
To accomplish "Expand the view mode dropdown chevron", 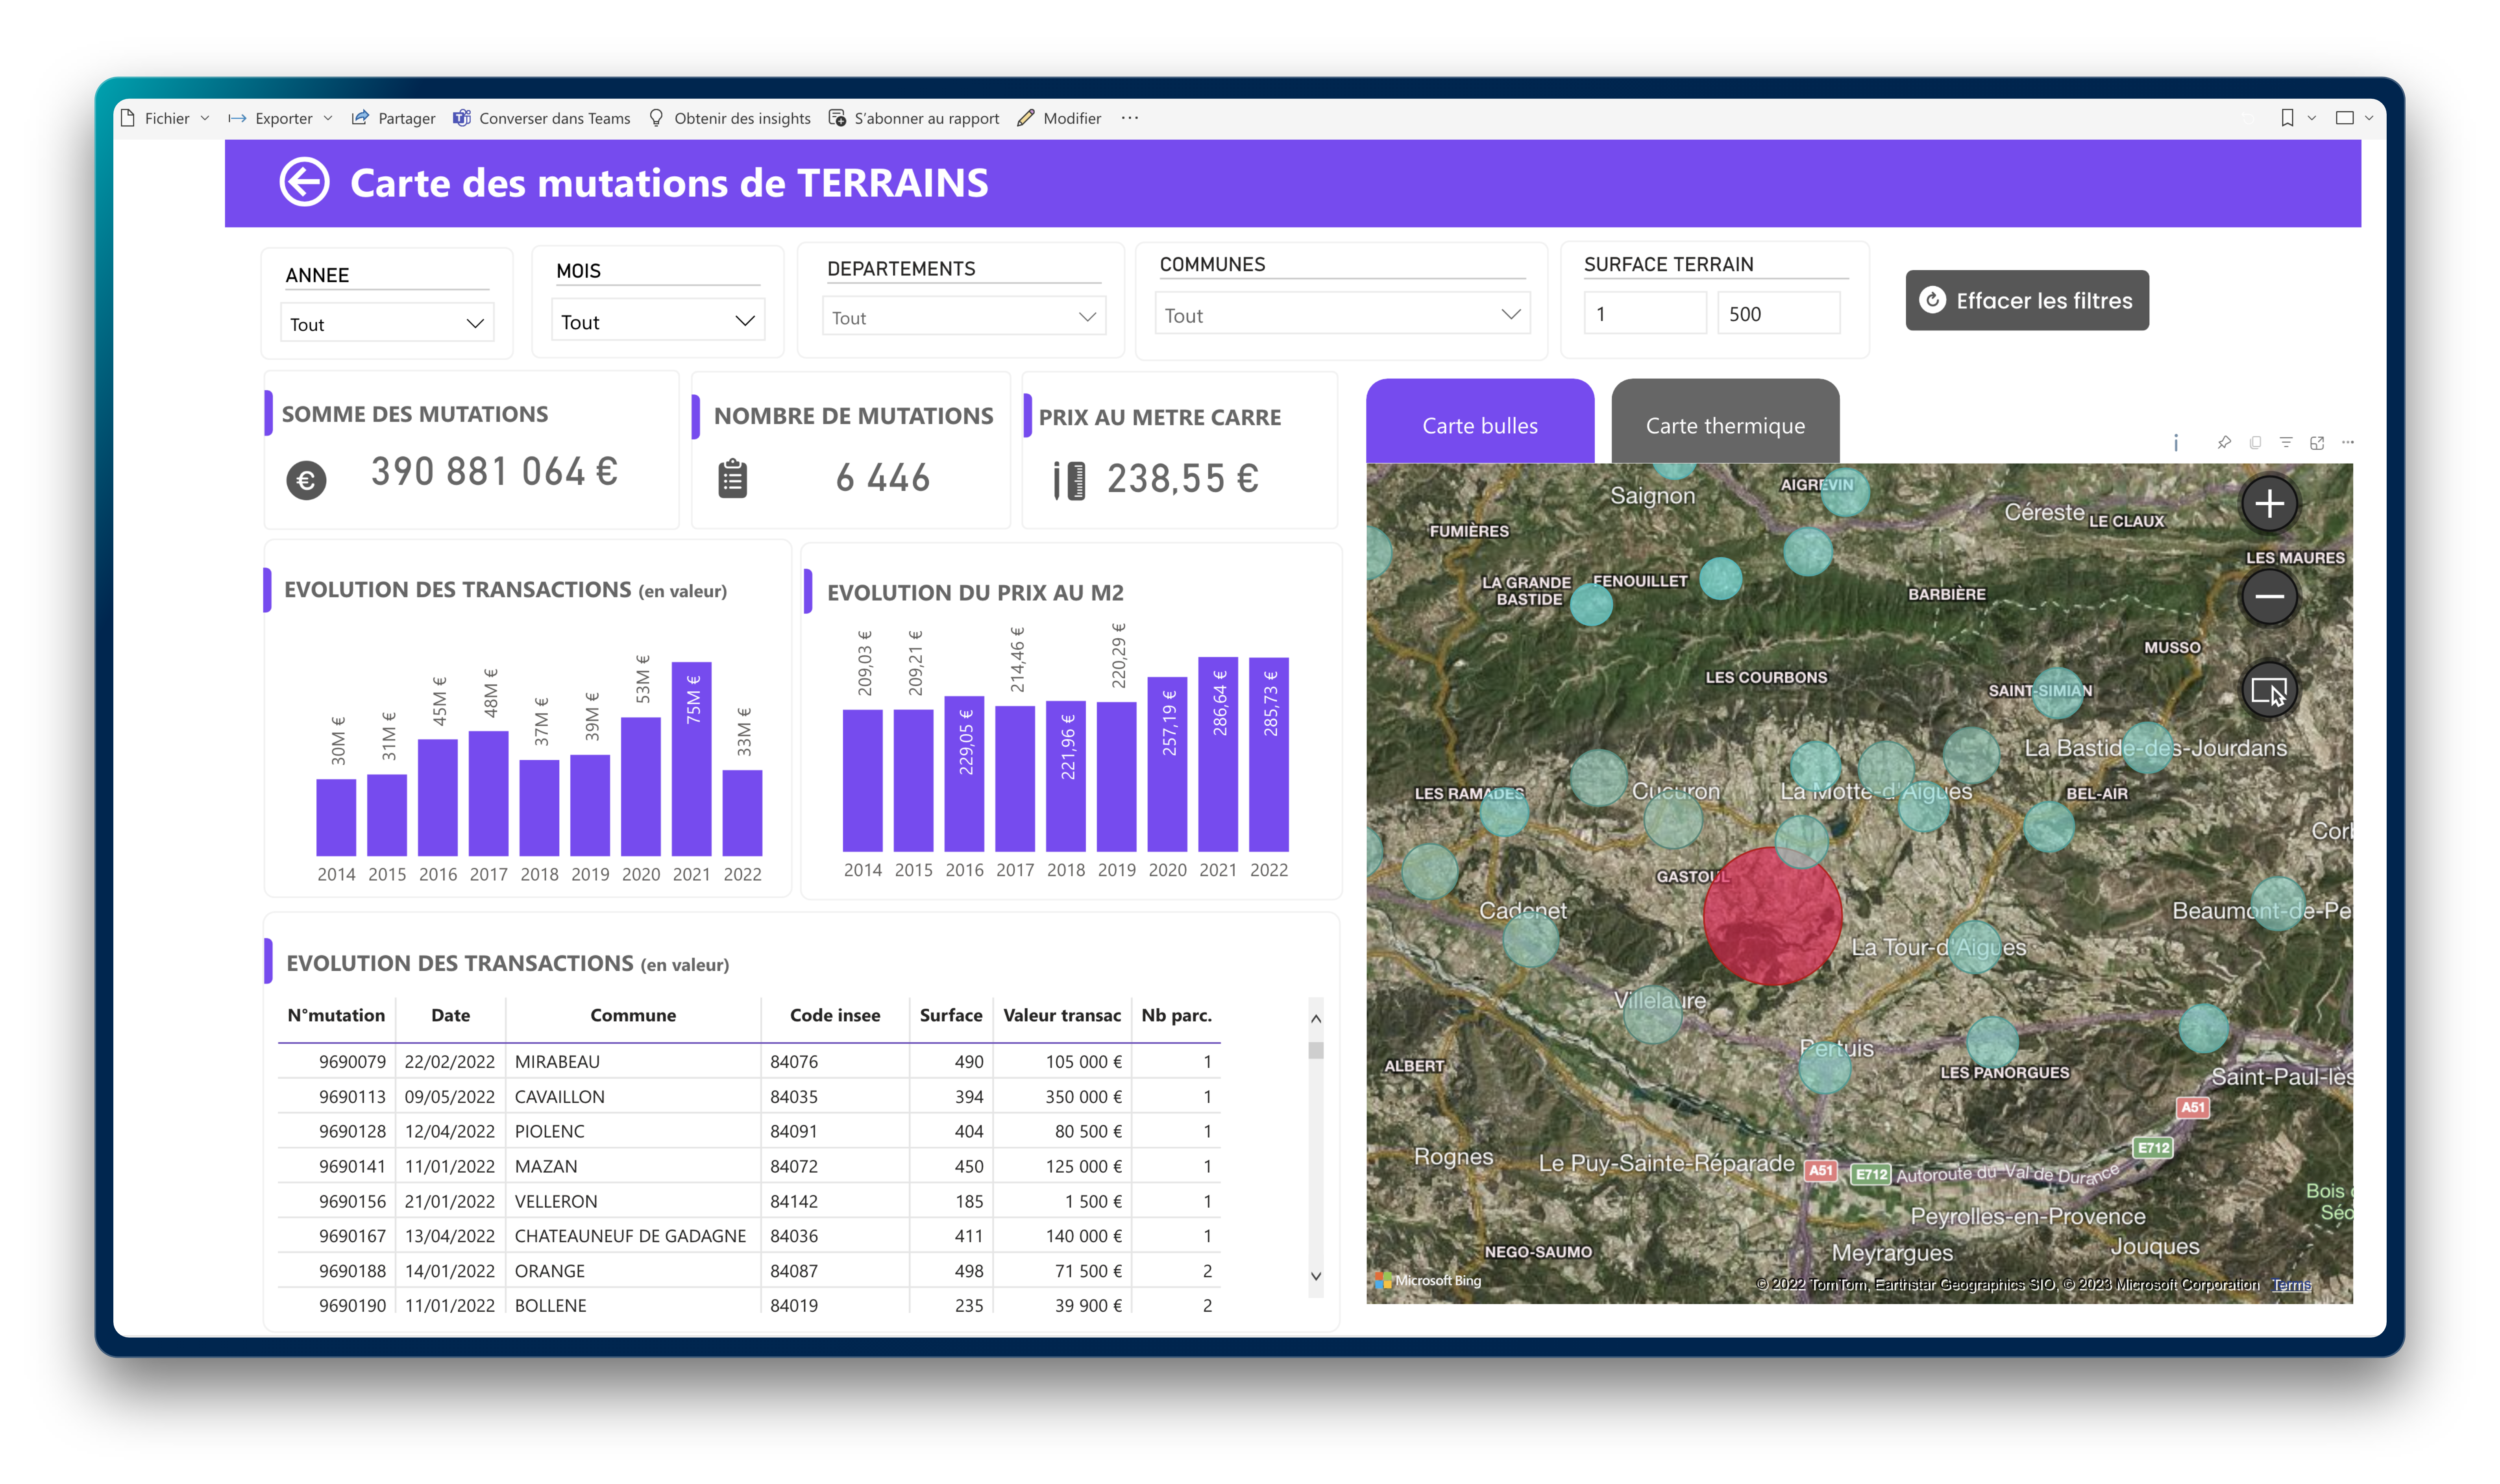I will 2368,118.
